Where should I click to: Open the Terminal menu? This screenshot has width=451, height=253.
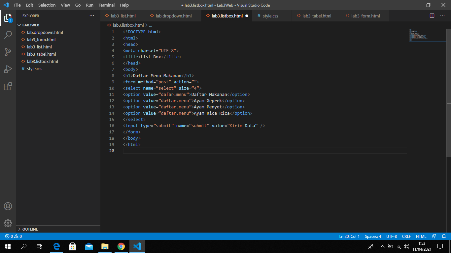(x=107, y=5)
